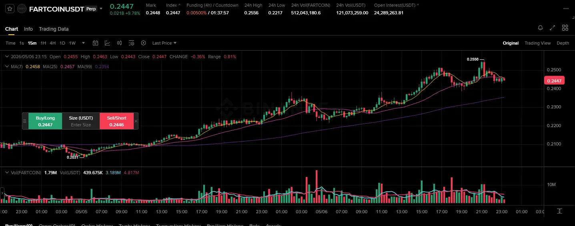
Task: Close the quick order panel with X
Action: (x=136, y=121)
